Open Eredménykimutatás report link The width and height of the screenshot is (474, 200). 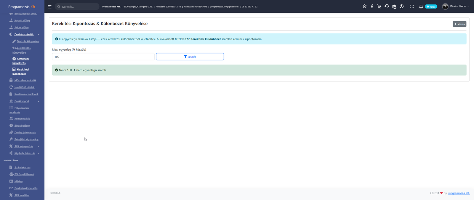(x=26, y=188)
